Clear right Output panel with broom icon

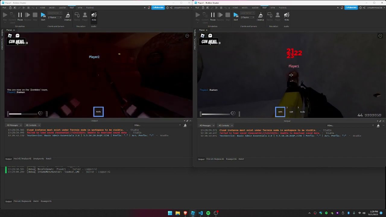pos(378,125)
